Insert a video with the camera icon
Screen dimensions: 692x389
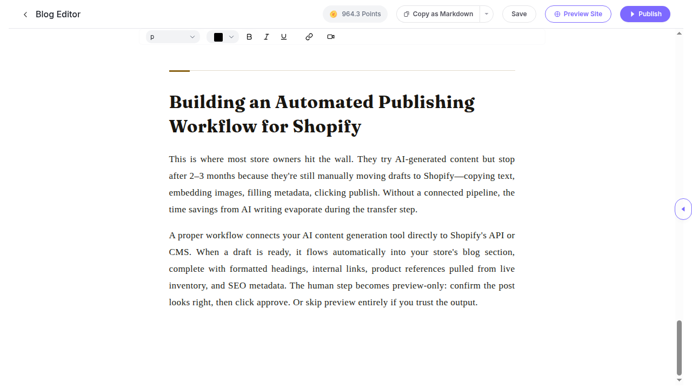click(331, 37)
